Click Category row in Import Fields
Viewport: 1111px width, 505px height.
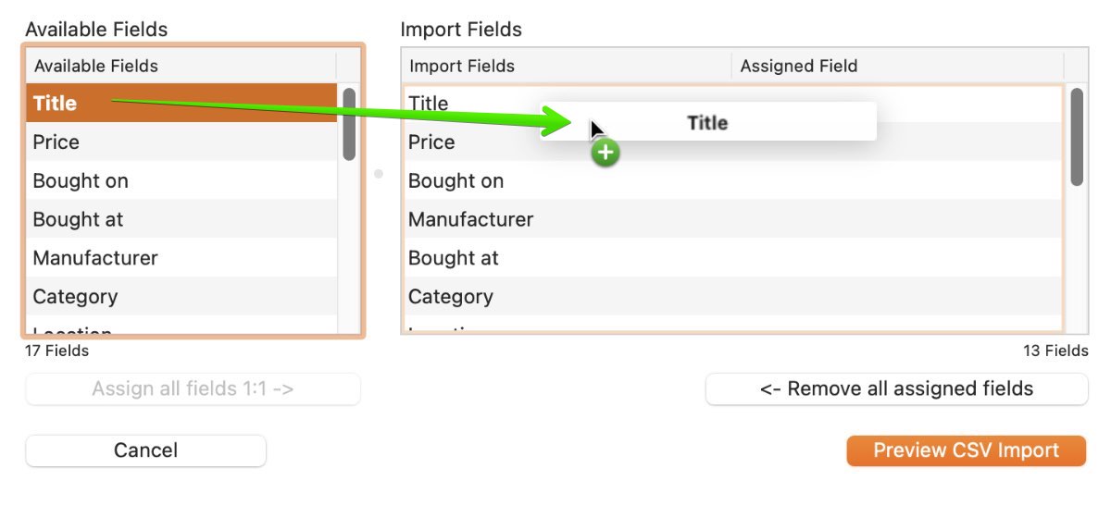(732, 297)
